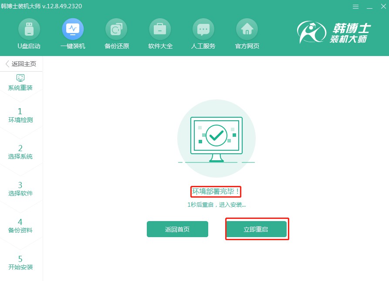The image size is (389, 281).
Task: Open the 备份还原 backup restore icon
Action: click(x=116, y=30)
